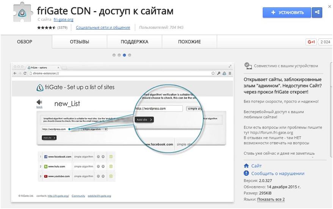Screen dimensions: 333x209
Task: Click the share icon button
Action: [x=317, y=13]
